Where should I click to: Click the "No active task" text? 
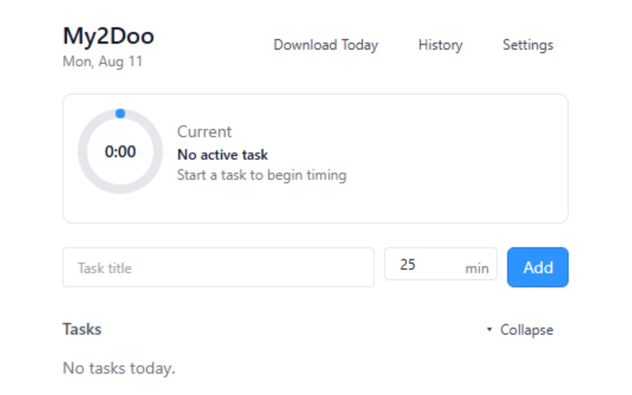tap(223, 155)
